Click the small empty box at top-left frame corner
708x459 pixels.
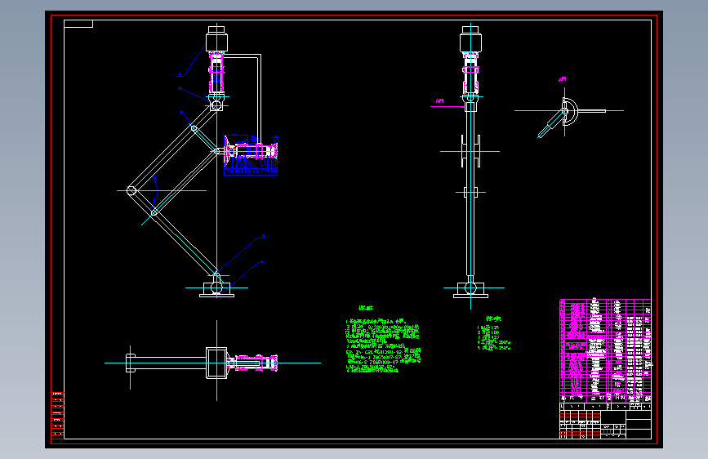[x=78, y=24]
